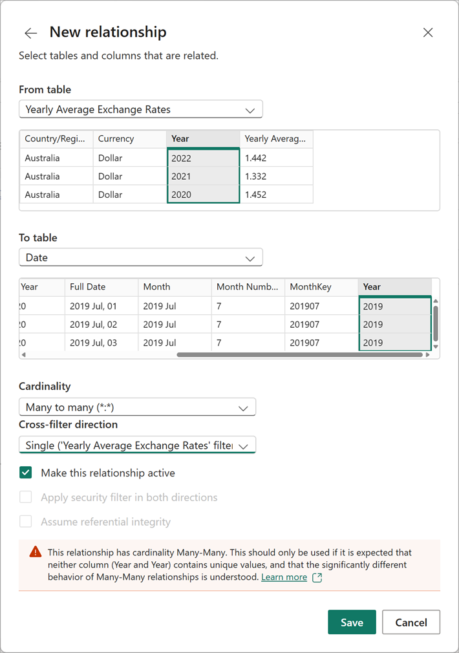
Task: Uncheck Make this relationship active
Action: tap(26, 473)
